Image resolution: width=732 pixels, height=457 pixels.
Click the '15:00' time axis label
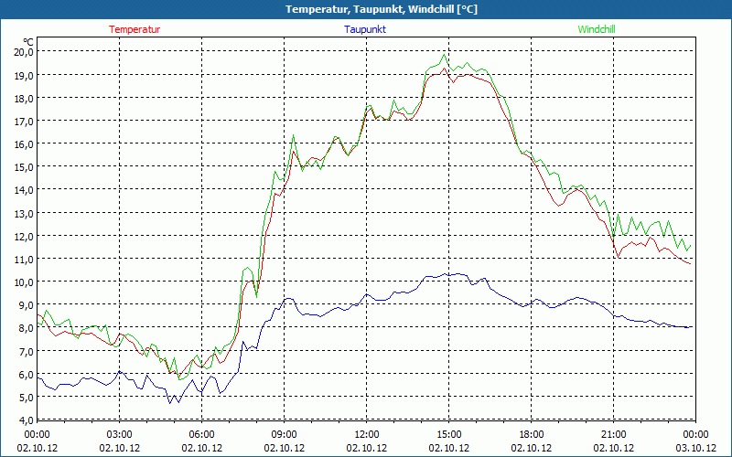449,435
